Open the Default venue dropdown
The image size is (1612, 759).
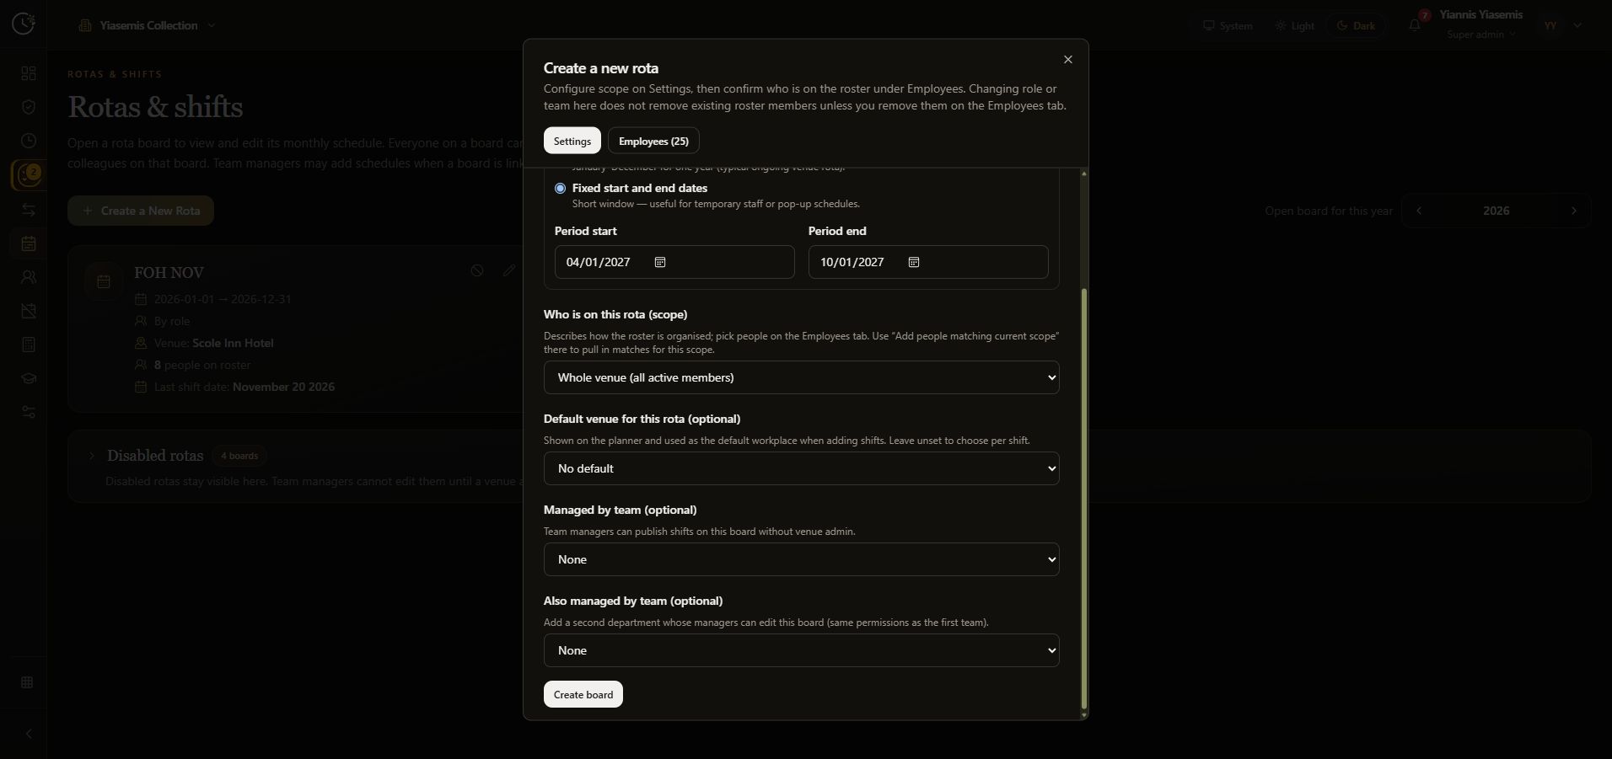point(801,468)
